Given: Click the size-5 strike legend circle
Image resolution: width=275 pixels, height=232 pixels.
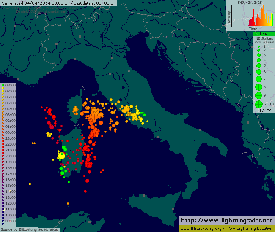Looking at the screenshot, I should [x=258, y=66].
